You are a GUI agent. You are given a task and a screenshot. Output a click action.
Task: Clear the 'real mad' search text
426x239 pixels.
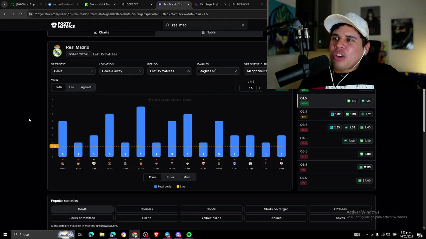pos(243,25)
